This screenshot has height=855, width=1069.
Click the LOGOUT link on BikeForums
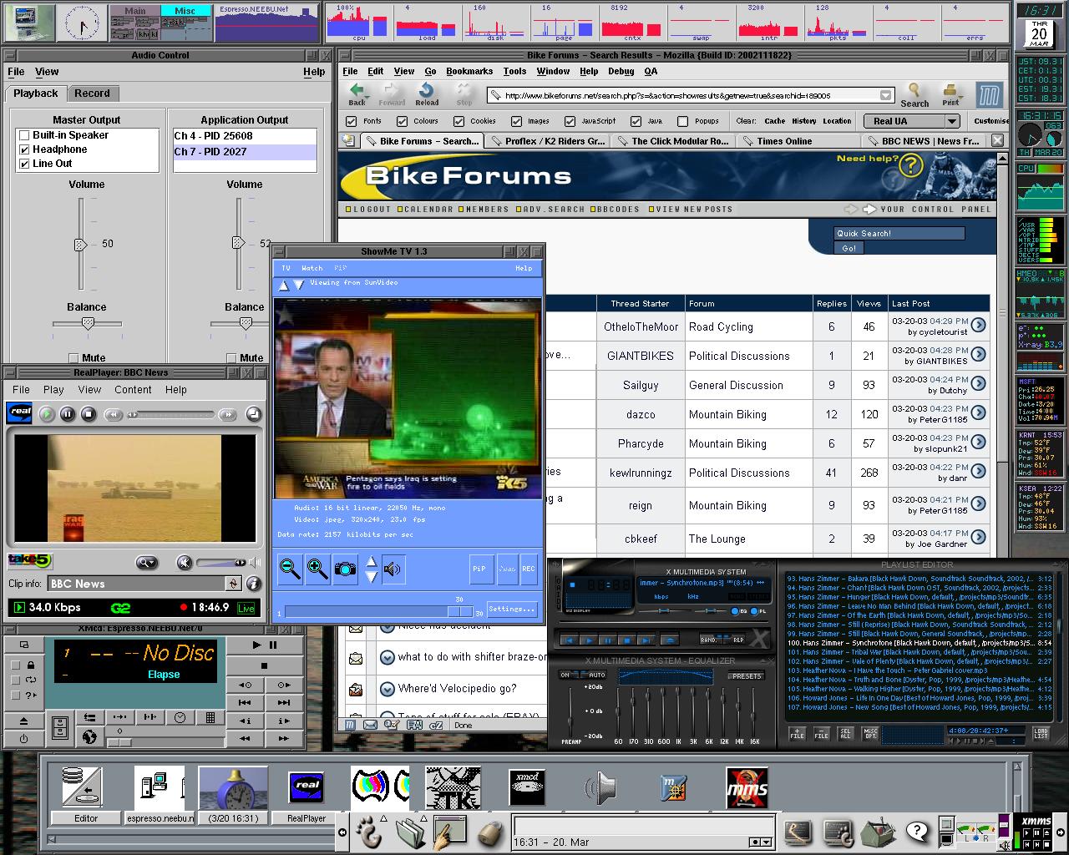(369, 210)
